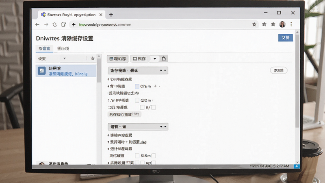Click the up arrow icon inside address bar
Viewport: 325px width, 183px height.
coord(74,25)
